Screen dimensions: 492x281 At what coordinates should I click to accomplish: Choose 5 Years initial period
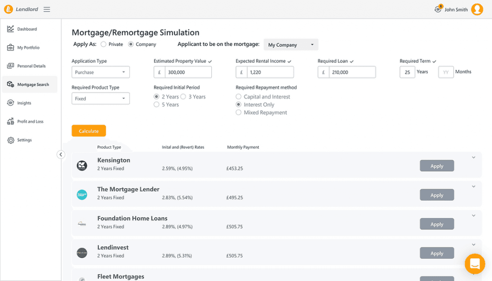(156, 104)
